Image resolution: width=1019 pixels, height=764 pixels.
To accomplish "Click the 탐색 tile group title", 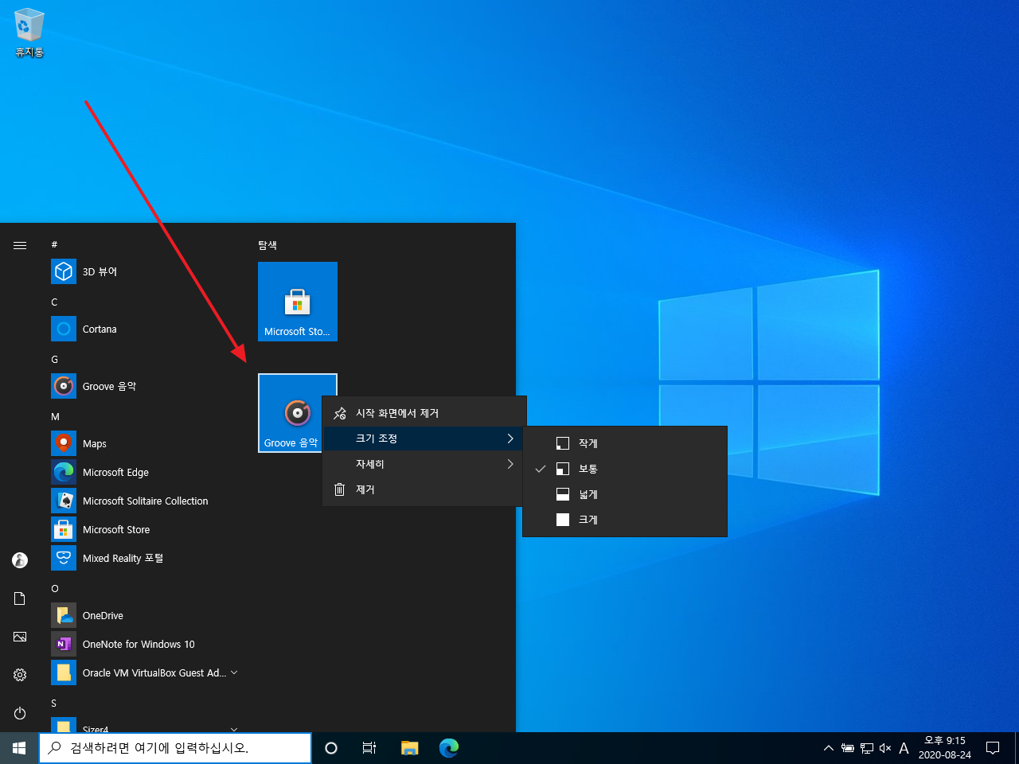I will (267, 245).
